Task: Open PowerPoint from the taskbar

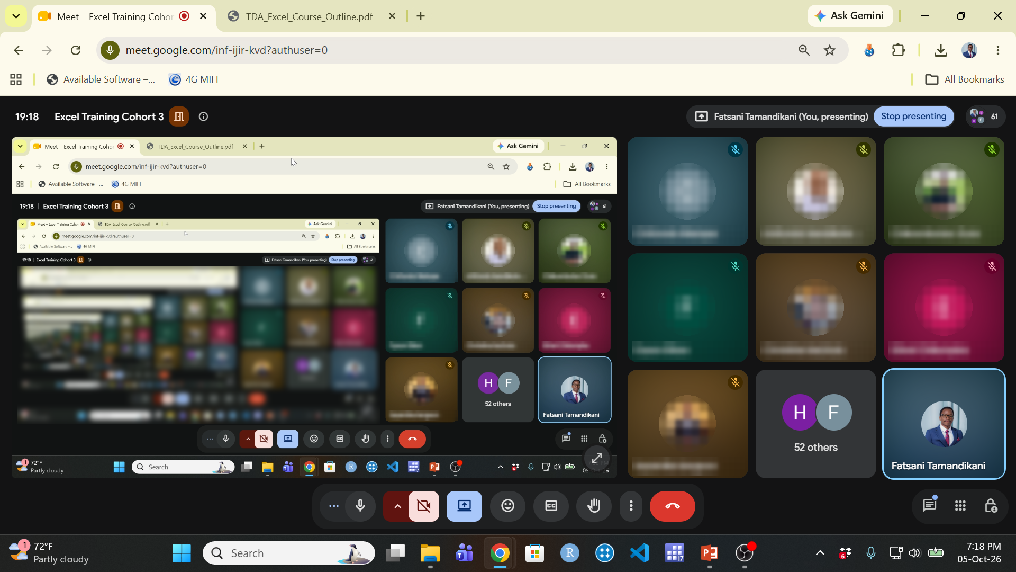Action: tap(709, 553)
